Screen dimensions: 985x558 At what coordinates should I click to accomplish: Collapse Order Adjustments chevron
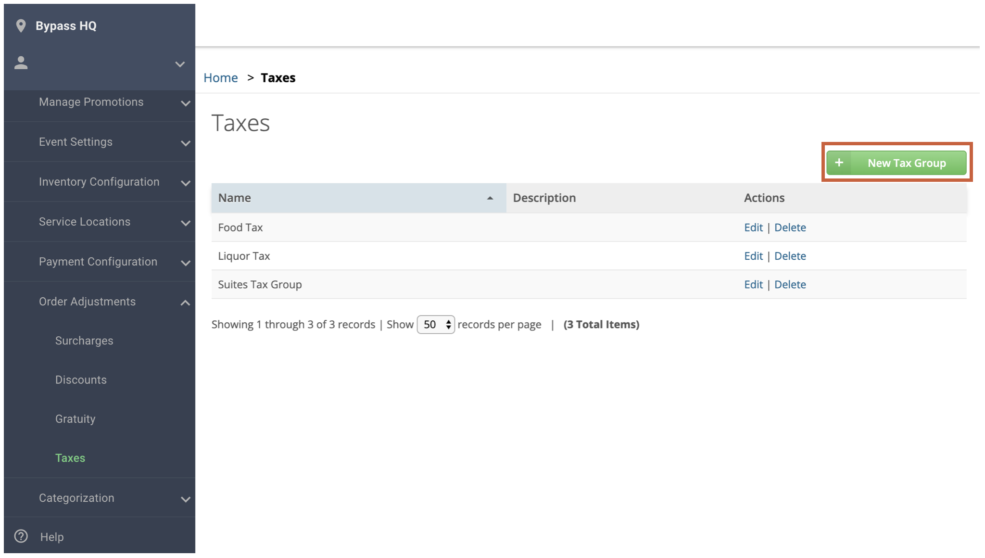(x=186, y=303)
